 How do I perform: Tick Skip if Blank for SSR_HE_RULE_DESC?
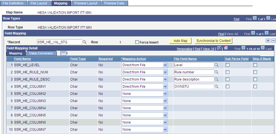255,79
